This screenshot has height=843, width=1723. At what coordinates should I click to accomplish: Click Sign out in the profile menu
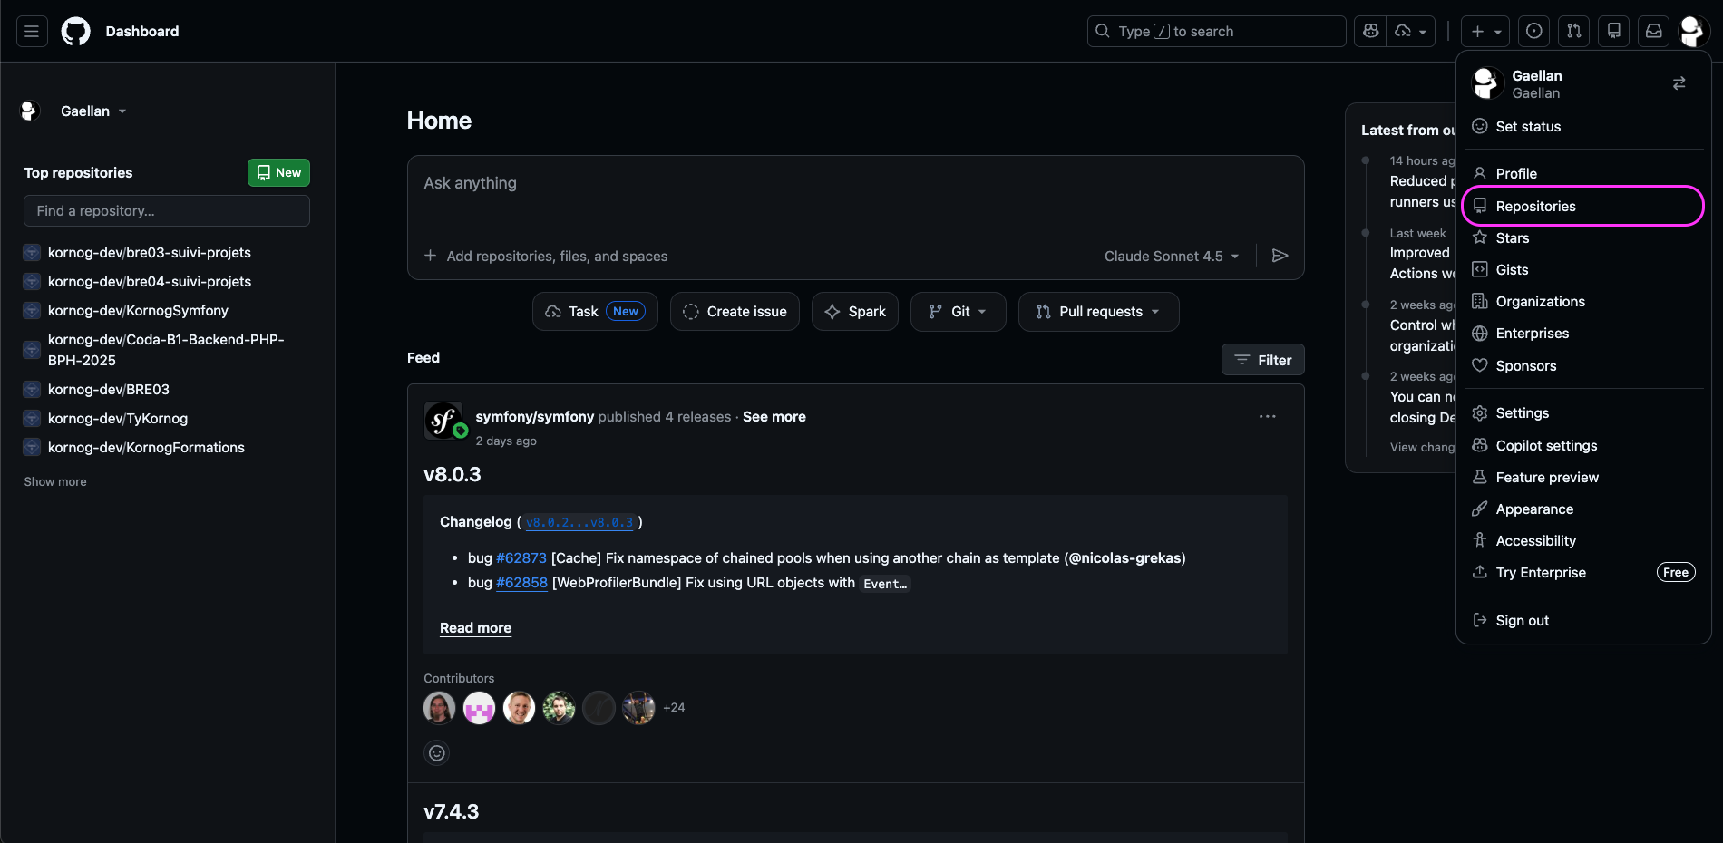pyautogui.click(x=1521, y=620)
